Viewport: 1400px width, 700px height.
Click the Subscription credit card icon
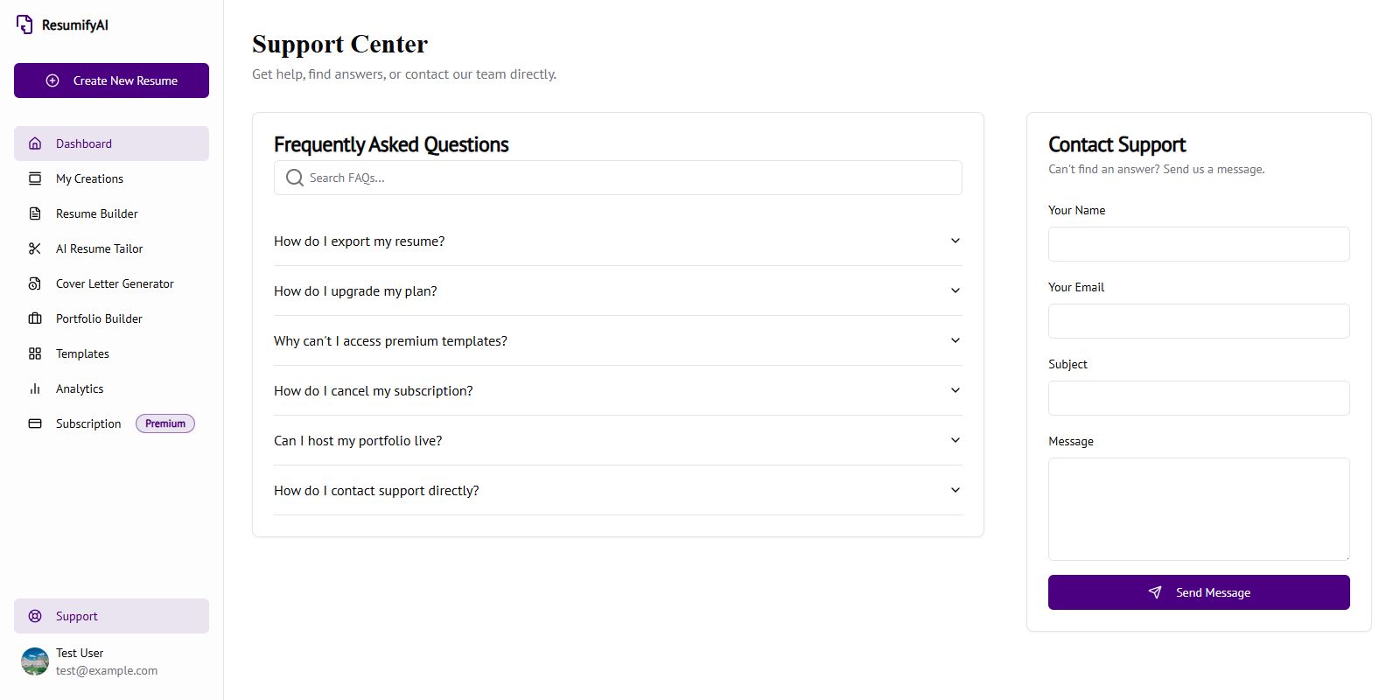(35, 423)
